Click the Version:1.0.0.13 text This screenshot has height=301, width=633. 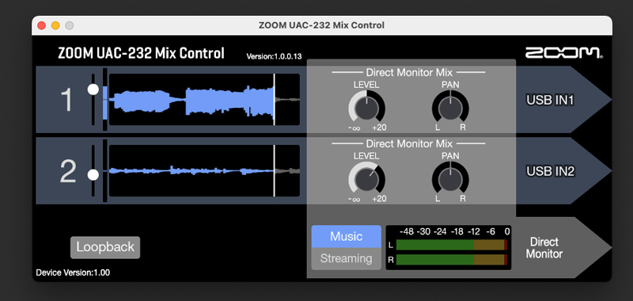coord(274,56)
